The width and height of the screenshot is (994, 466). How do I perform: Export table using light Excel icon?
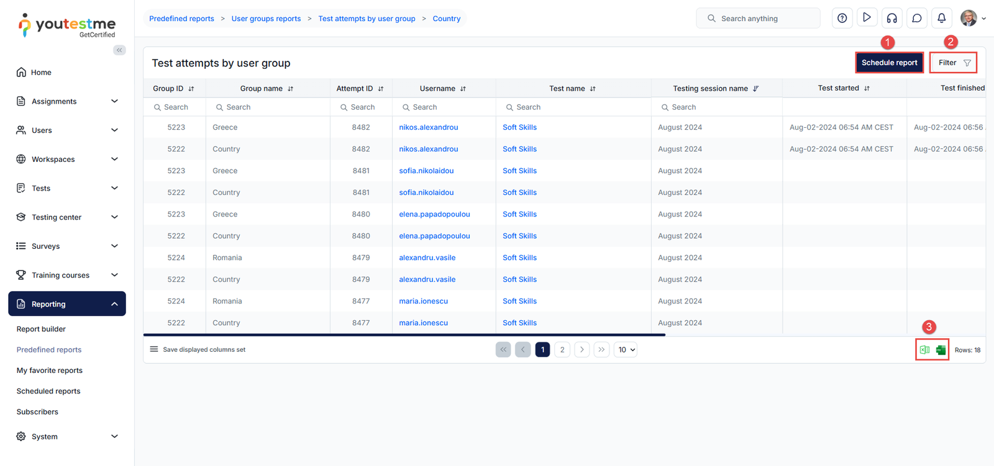pos(924,350)
